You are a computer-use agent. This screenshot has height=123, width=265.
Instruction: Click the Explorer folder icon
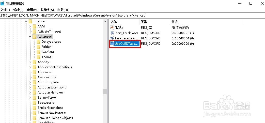pos(30,21)
